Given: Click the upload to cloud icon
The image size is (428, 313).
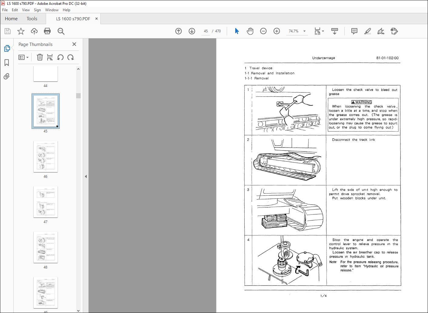Looking at the screenshot, I should [34, 31].
